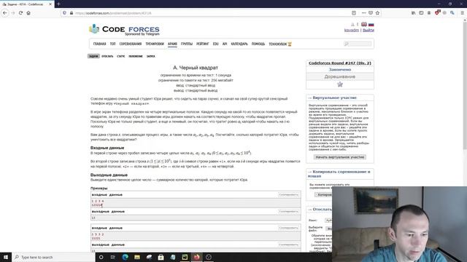467x262 pixels.
Task: Copy first example output with Скопировать button
Action: (x=289, y=211)
